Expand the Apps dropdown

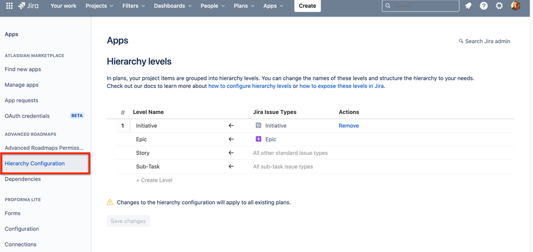coord(273,6)
